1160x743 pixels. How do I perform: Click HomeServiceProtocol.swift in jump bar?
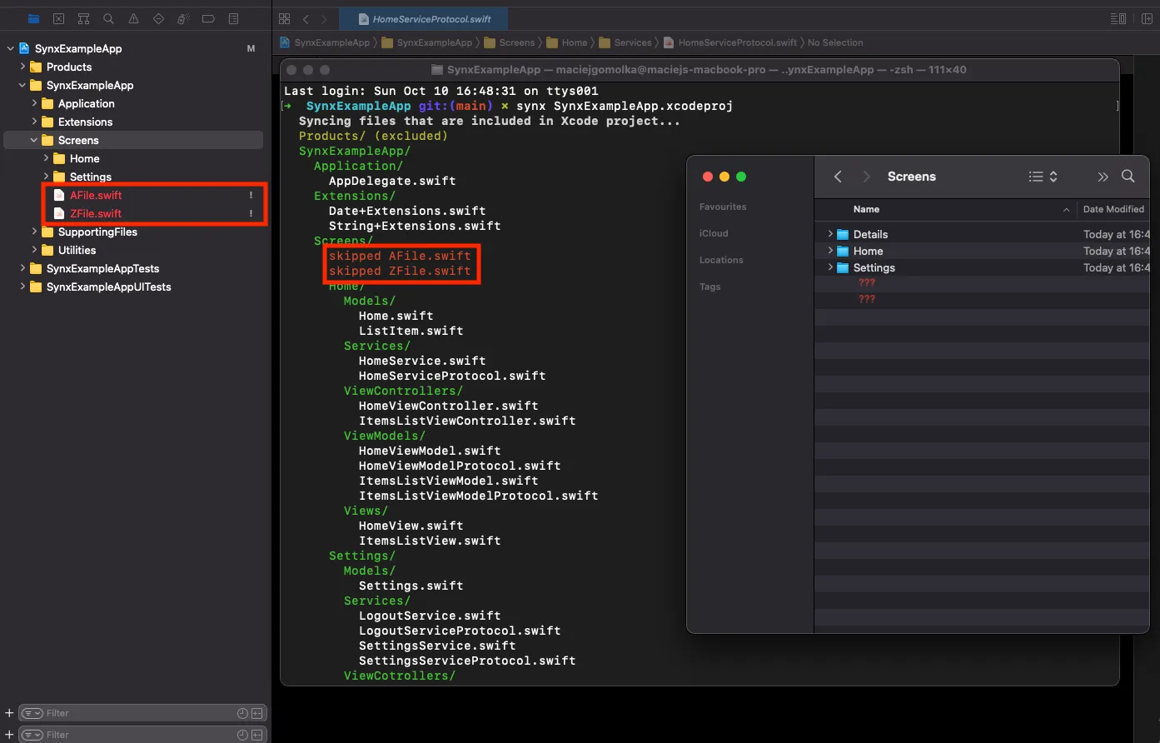pyautogui.click(x=730, y=42)
